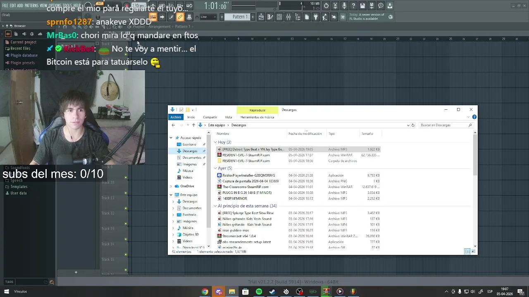Click the Explorer up-one-level arrow
This screenshot has height=297, width=529.
193,125
